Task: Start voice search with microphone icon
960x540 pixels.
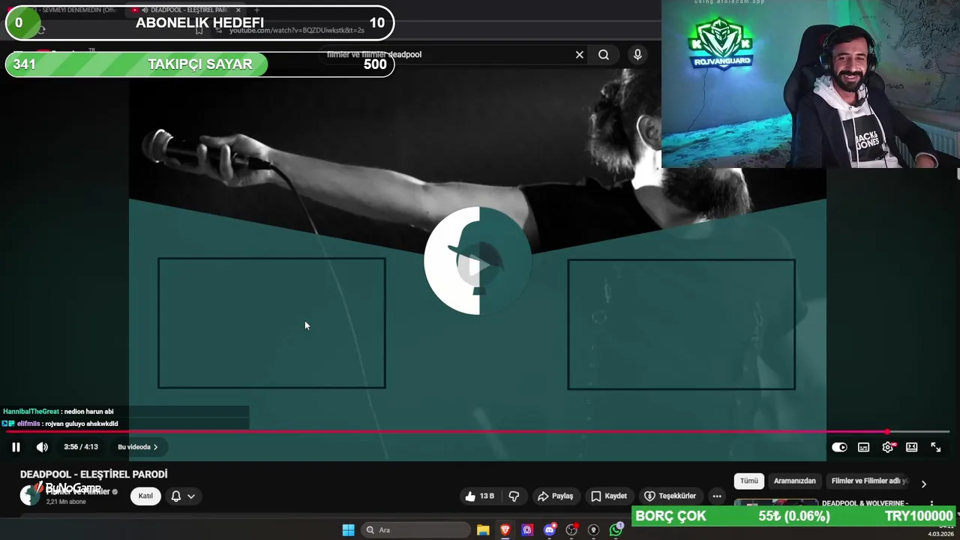Action: [x=637, y=55]
